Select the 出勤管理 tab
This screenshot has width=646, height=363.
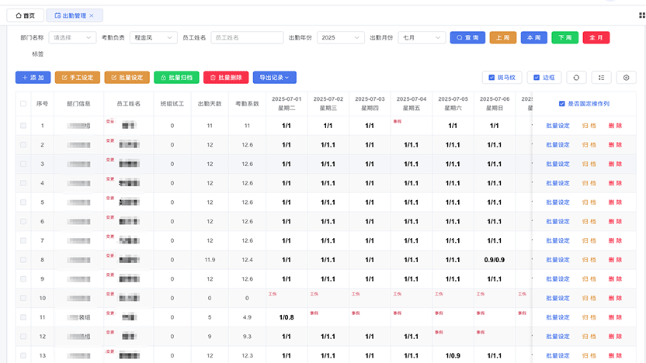pyautogui.click(x=71, y=16)
